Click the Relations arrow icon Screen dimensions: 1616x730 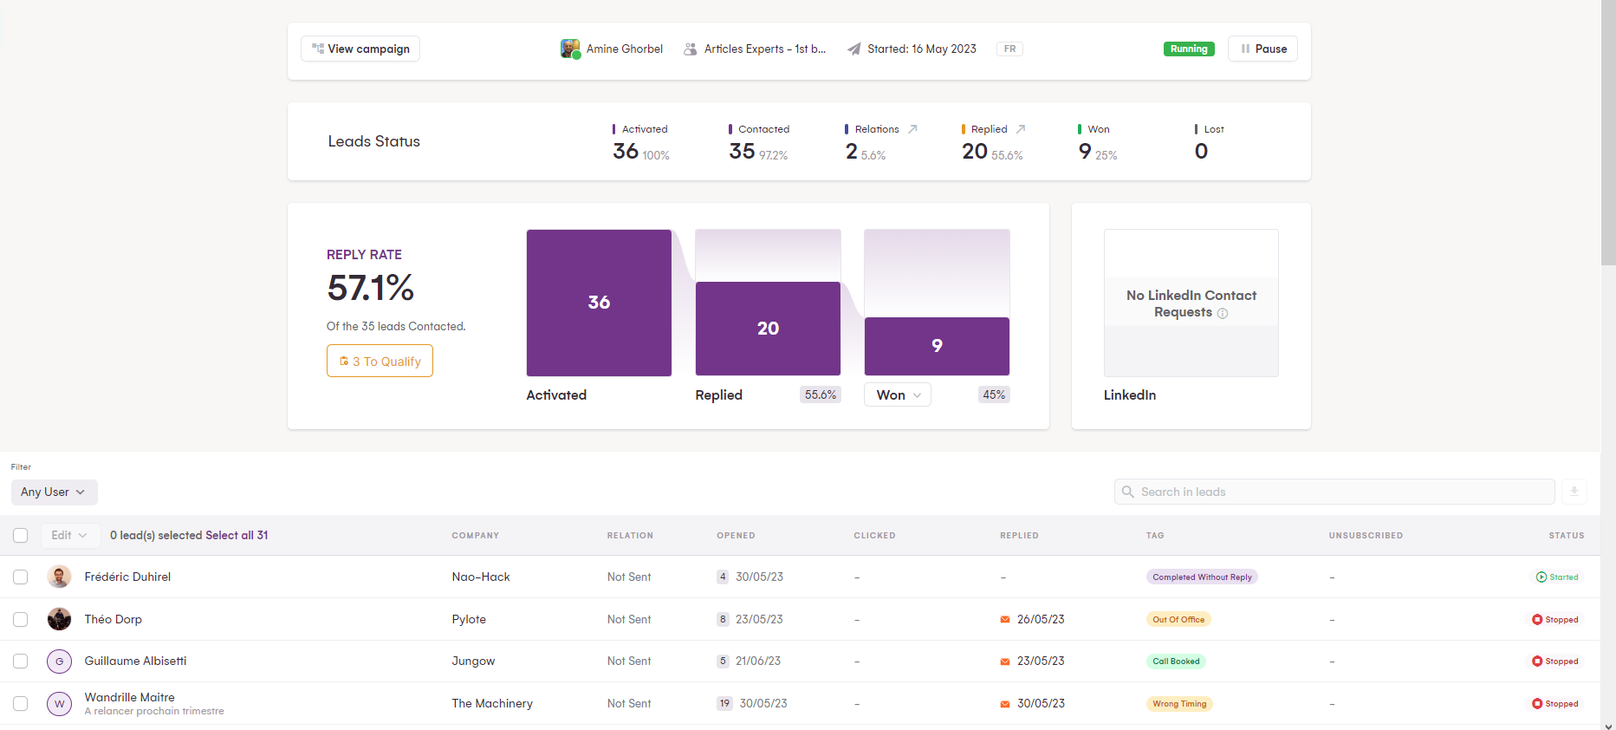click(912, 129)
